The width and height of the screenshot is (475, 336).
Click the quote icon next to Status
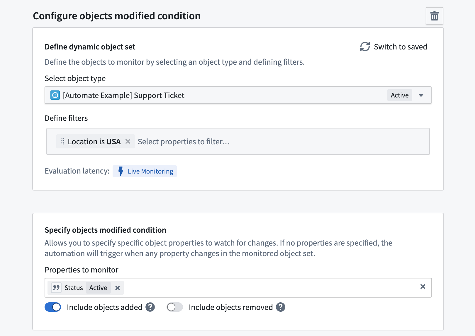click(x=56, y=288)
